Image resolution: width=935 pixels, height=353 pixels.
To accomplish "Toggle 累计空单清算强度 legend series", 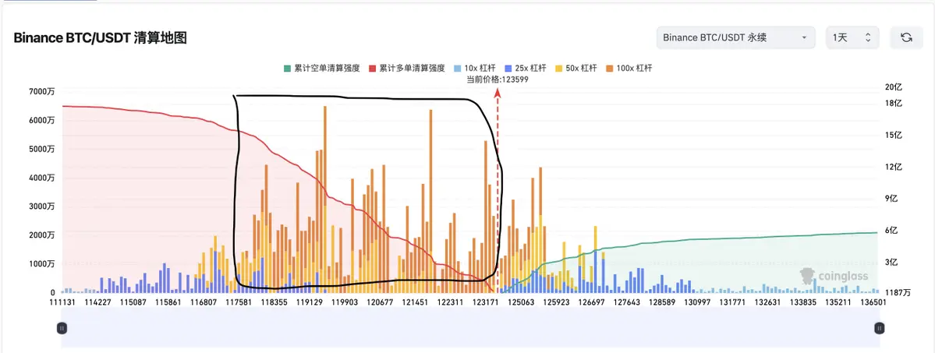I will pyautogui.click(x=322, y=68).
